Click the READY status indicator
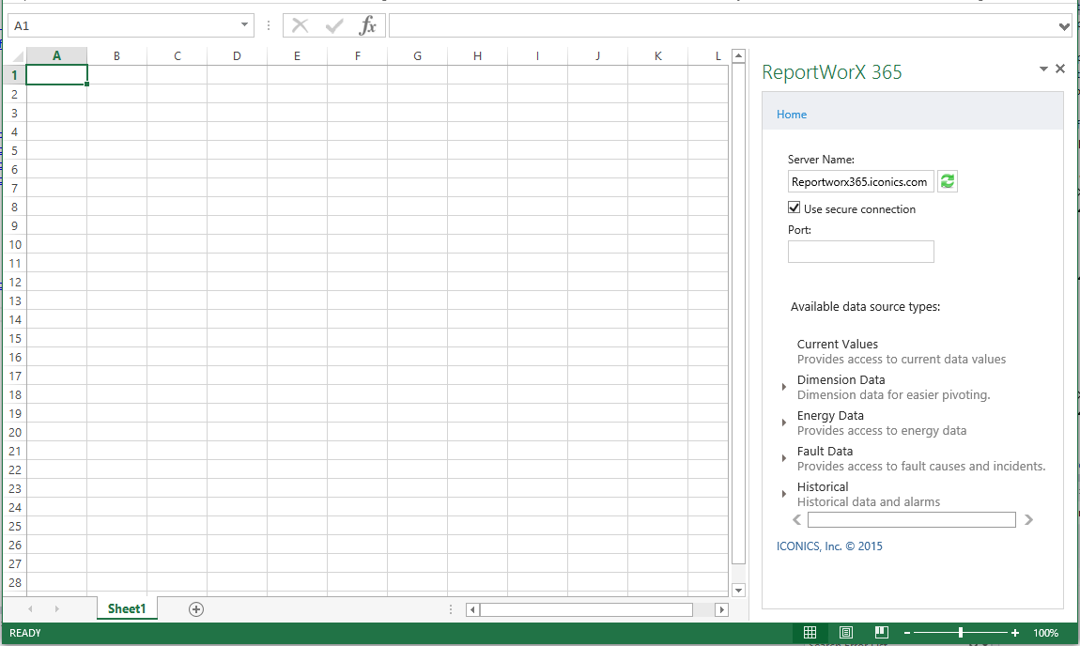1080x646 pixels. click(x=25, y=633)
